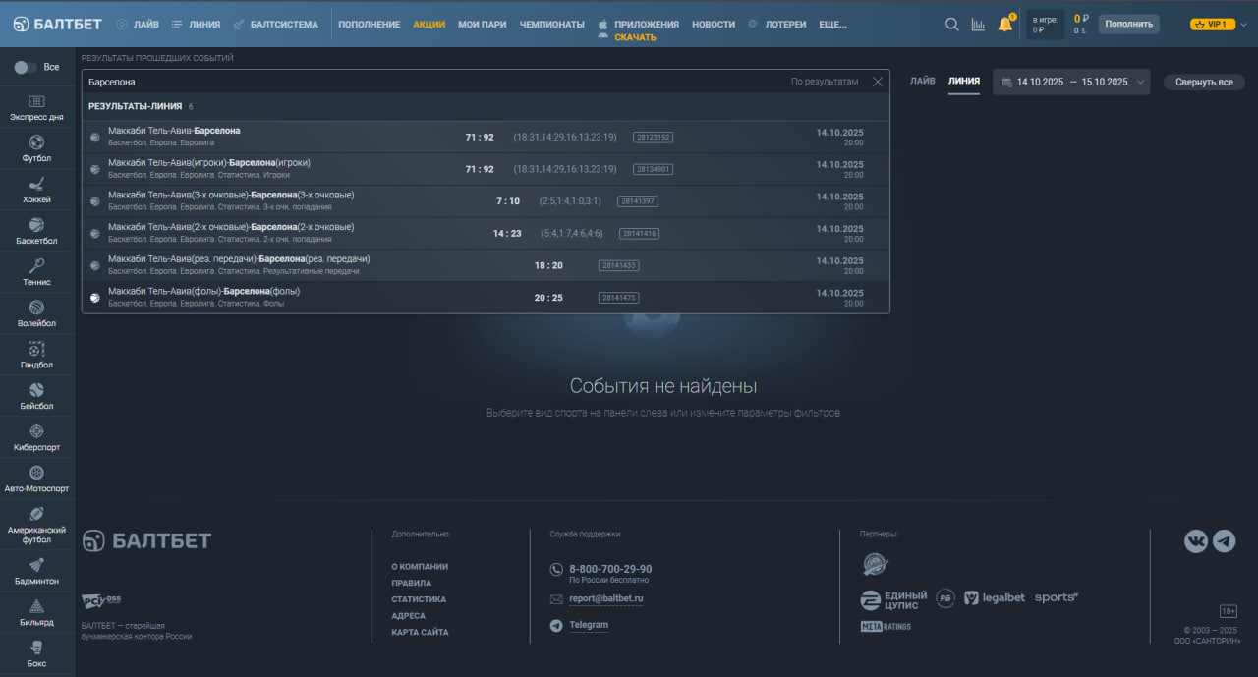Open the Экспресс дня sidebar icon
The image size is (1258, 677).
(36, 108)
